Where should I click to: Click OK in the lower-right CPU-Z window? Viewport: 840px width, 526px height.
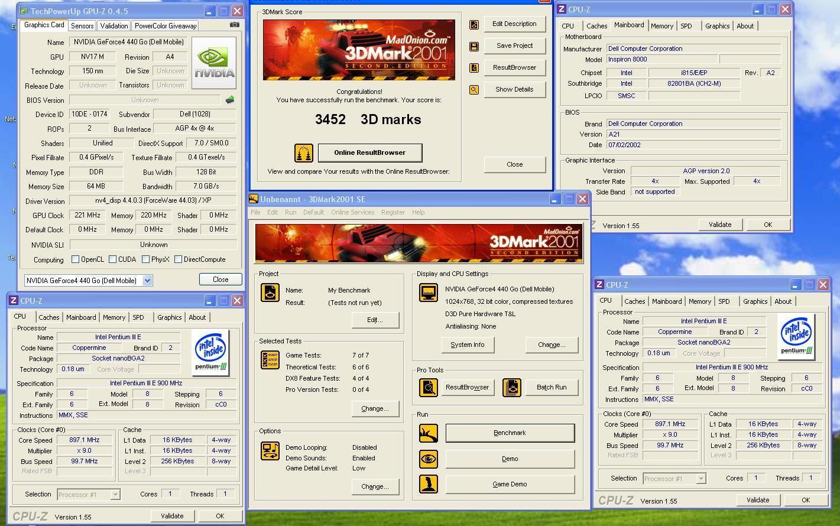point(806,500)
